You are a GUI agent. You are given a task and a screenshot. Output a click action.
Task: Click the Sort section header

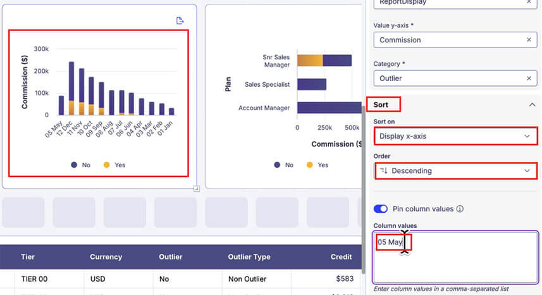381,105
